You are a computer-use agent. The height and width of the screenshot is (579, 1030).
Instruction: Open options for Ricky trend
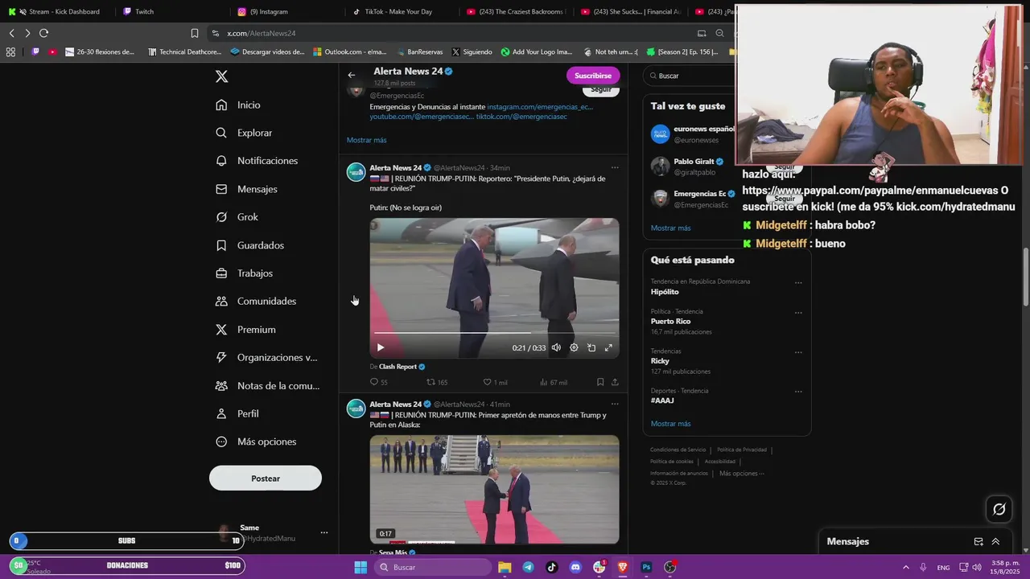tap(798, 352)
